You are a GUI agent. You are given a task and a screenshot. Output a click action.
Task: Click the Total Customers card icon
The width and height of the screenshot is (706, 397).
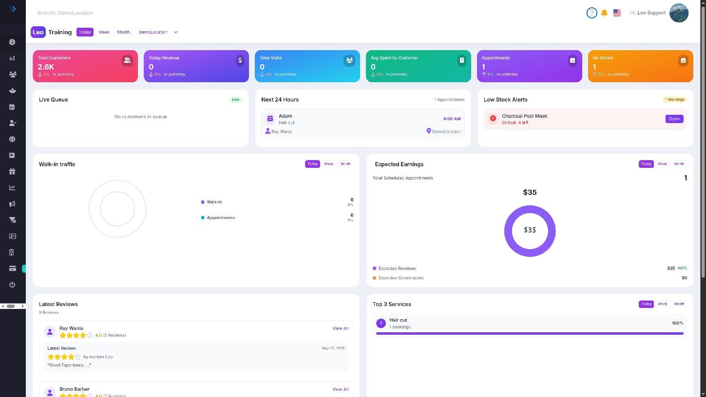[127, 60]
